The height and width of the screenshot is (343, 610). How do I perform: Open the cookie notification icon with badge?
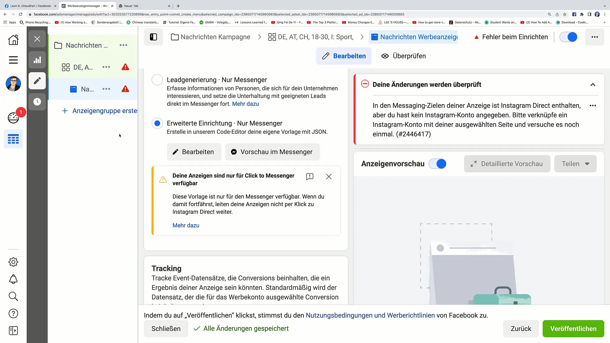[x=13, y=118]
